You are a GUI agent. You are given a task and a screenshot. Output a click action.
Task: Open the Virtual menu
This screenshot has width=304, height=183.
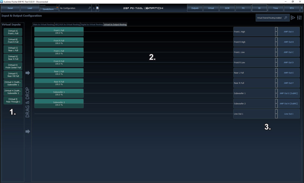(x=211, y=8)
